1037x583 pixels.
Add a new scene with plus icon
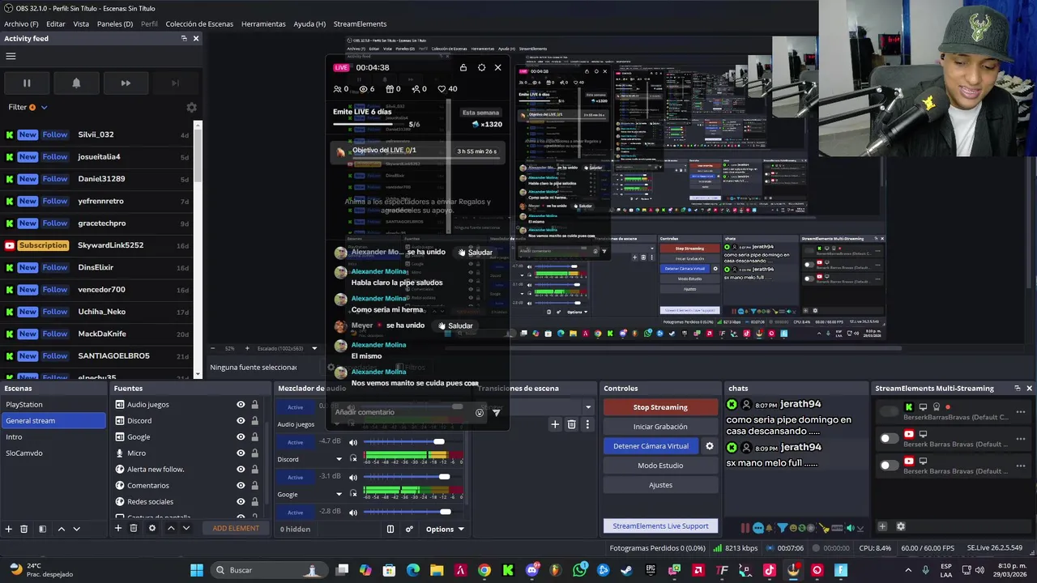pos(8,529)
